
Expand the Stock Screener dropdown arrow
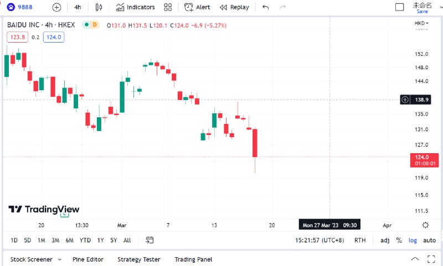[x=59, y=259]
